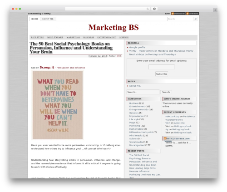
Task: Click the search magnifier icon beside top search box
Action: (x=196, y=19)
